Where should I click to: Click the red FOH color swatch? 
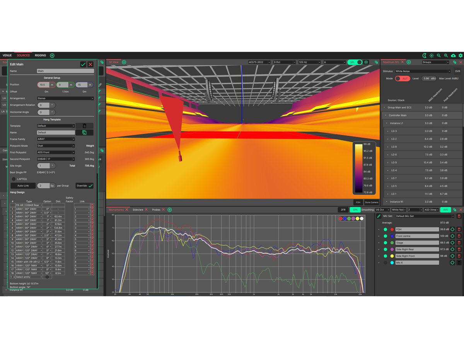point(392,229)
